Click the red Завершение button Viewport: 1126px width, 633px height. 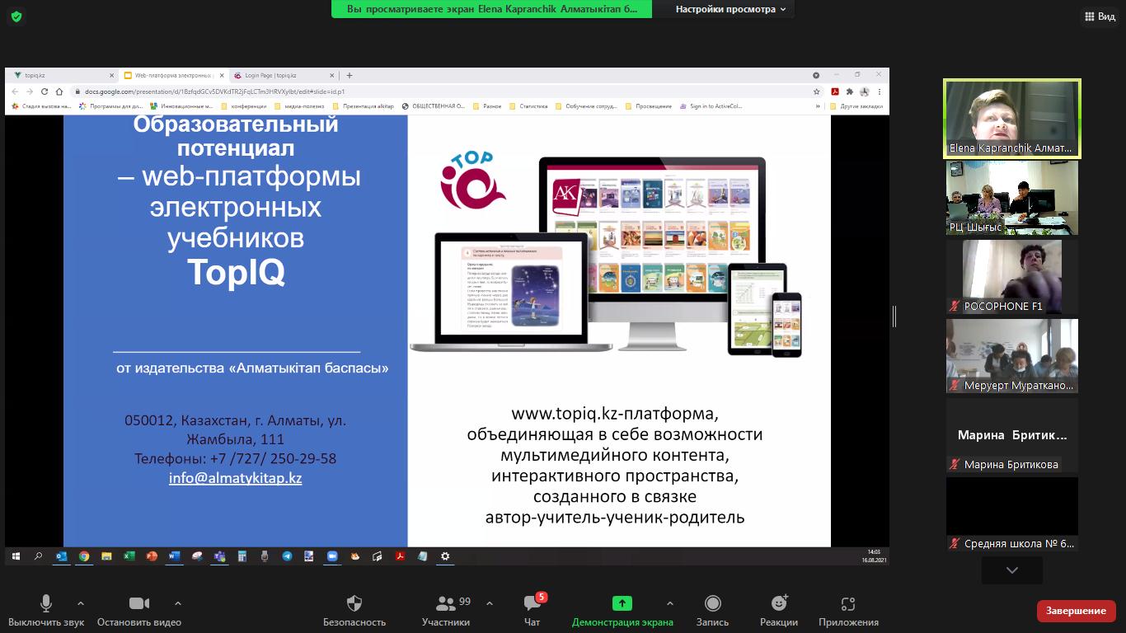point(1076,611)
